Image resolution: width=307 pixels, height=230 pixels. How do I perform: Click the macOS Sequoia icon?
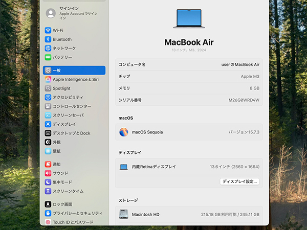pyautogui.click(x=124, y=132)
